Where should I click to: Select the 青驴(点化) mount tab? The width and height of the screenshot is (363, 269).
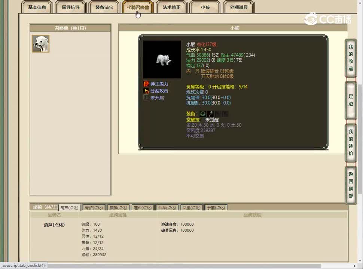click(x=94, y=207)
